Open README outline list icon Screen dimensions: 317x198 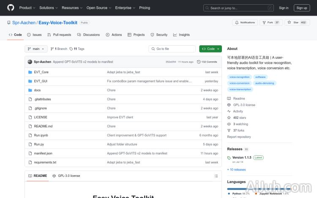(x=216, y=176)
